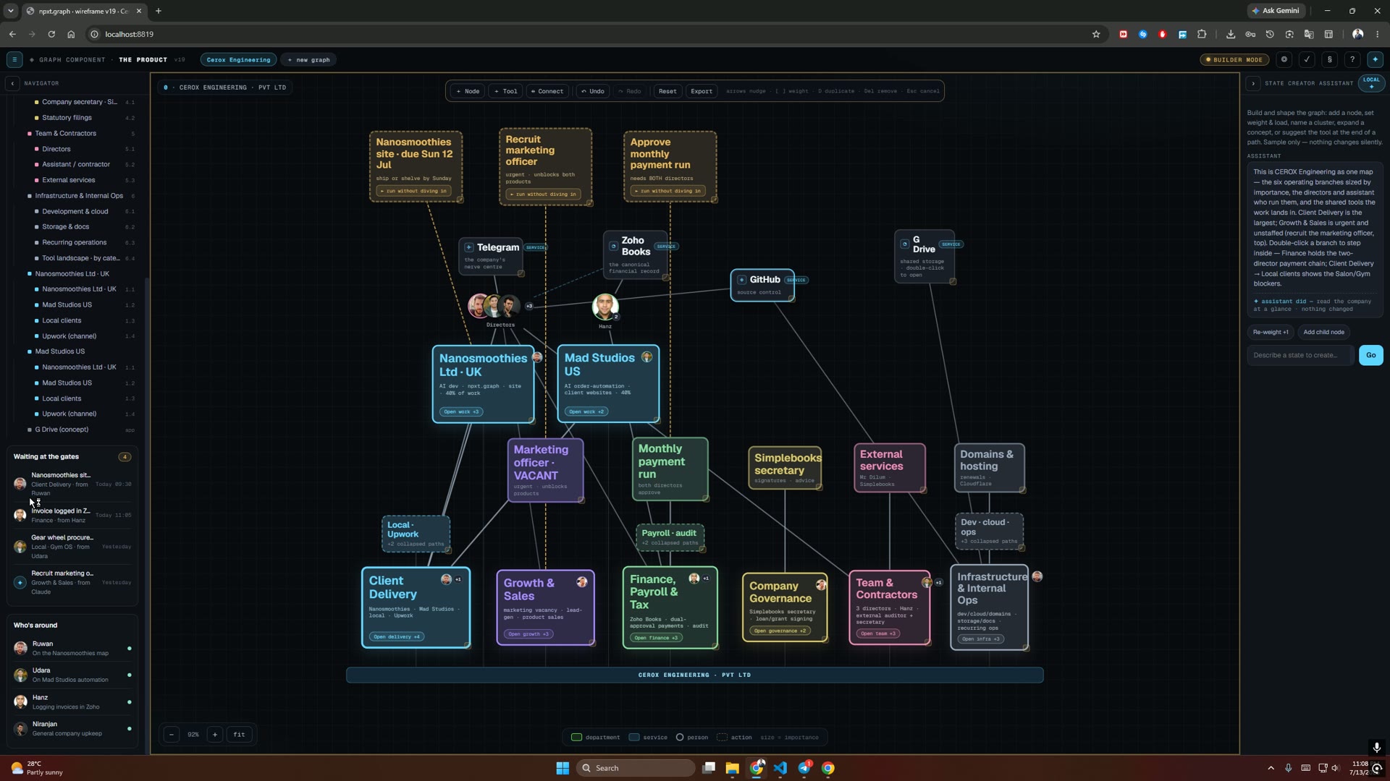Select 'Team & Contractors' in the navigator tree
Image resolution: width=1390 pixels, height=781 pixels.
click(x=66, y=134)
